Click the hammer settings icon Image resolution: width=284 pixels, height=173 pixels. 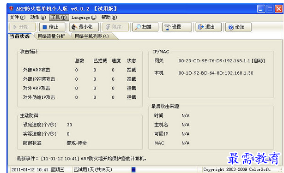click(167, 27)
